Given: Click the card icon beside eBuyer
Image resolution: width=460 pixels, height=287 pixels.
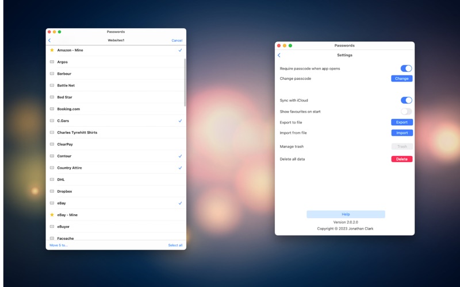Looking at the screenshot, I should [52, 226].
